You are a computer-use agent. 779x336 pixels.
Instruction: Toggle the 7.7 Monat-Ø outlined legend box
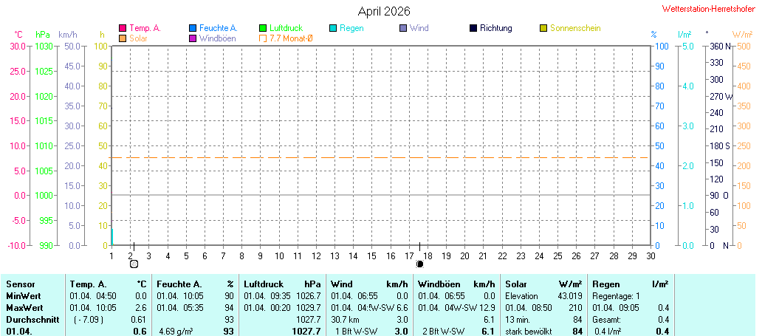click(263, 38)
